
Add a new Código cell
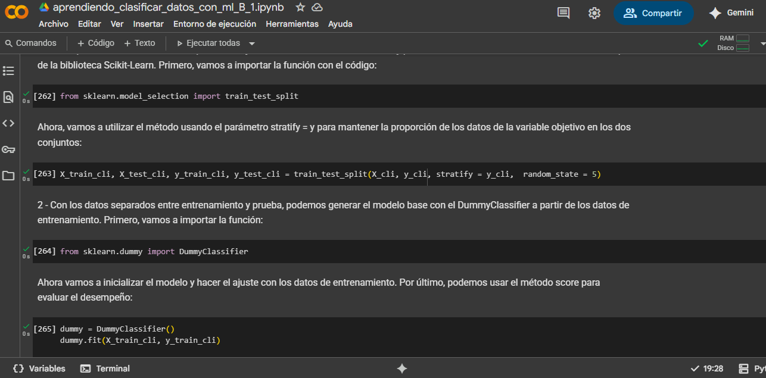coord(96,43)
